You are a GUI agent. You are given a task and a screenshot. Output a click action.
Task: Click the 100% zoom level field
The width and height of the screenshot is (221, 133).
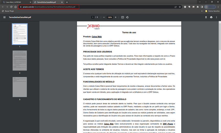(x=110, y=17)
